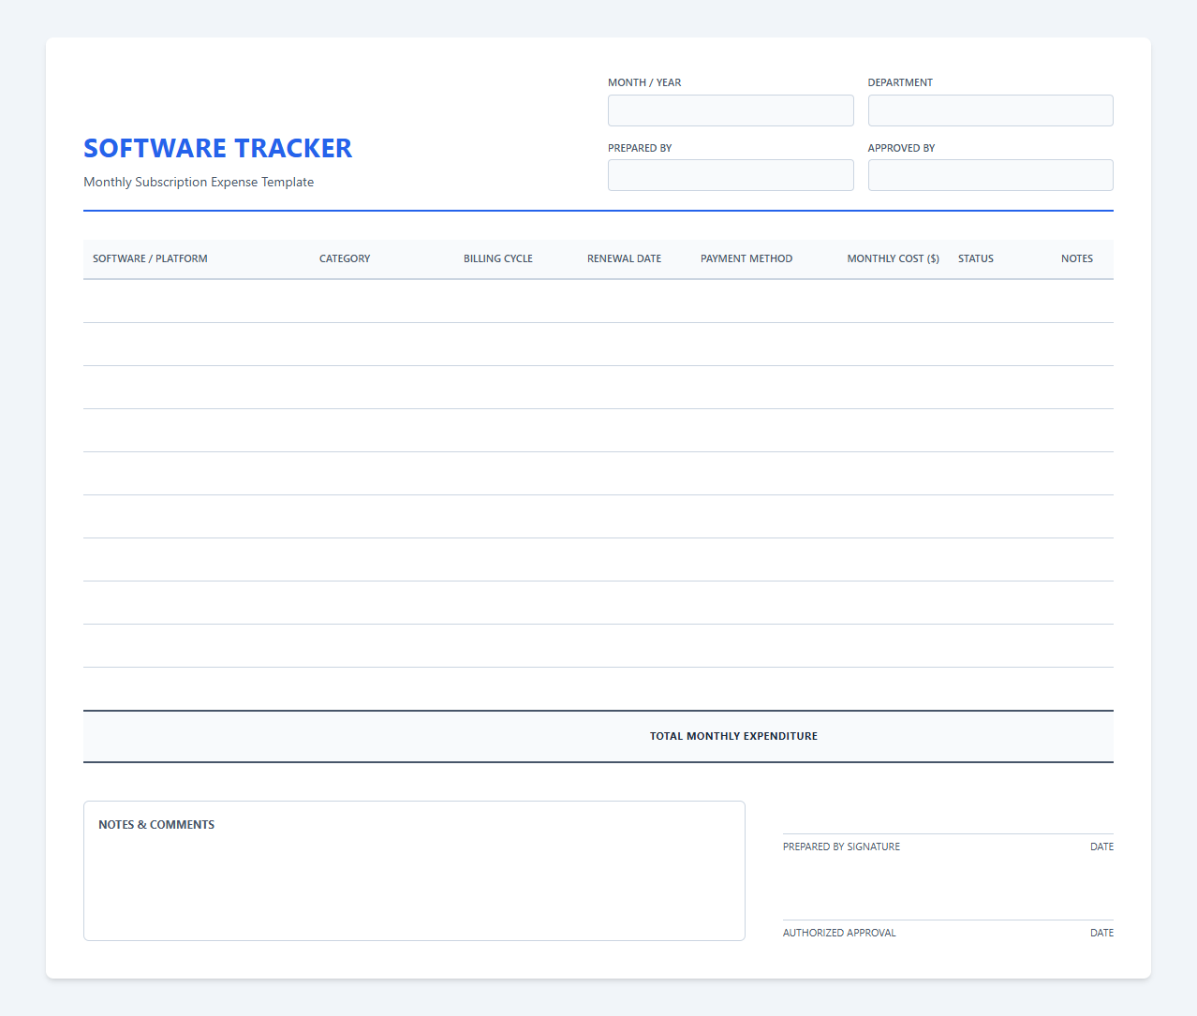Viewport: 1197px width, 1016px height.
Task: Click the Department field label
Action: pyautogui.click(x=900, y=82)
